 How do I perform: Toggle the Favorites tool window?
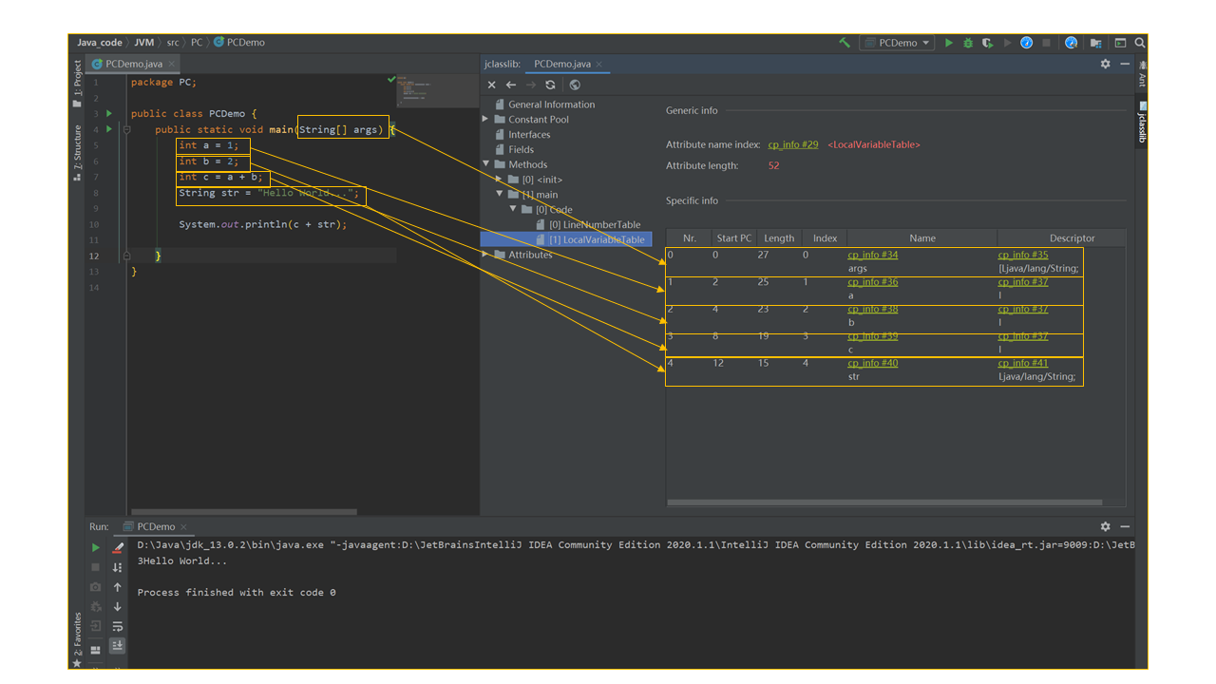click(77, 638)
